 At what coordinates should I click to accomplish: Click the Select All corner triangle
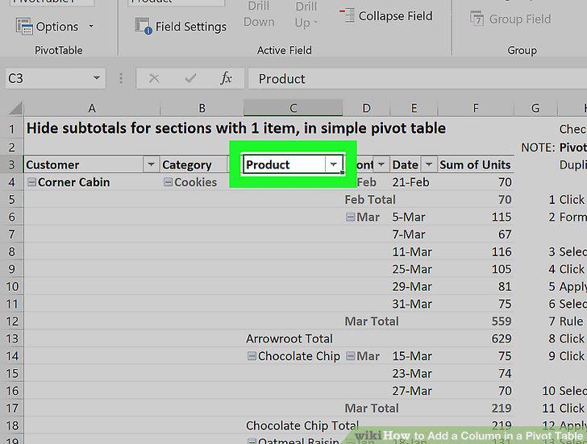(x=16, y=108)
